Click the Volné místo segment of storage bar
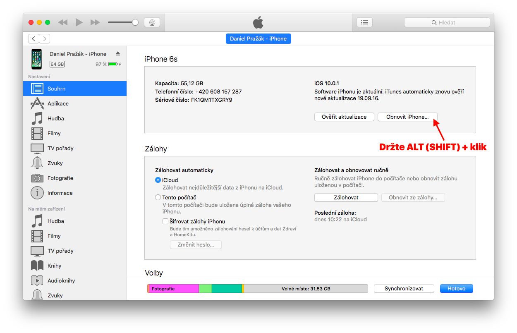This screenshot has height=333, width=517. 306,289
